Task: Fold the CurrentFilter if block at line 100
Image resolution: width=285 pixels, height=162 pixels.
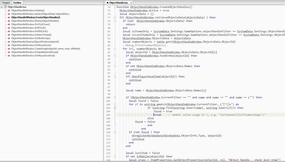Action: click(x=115, y=97)
